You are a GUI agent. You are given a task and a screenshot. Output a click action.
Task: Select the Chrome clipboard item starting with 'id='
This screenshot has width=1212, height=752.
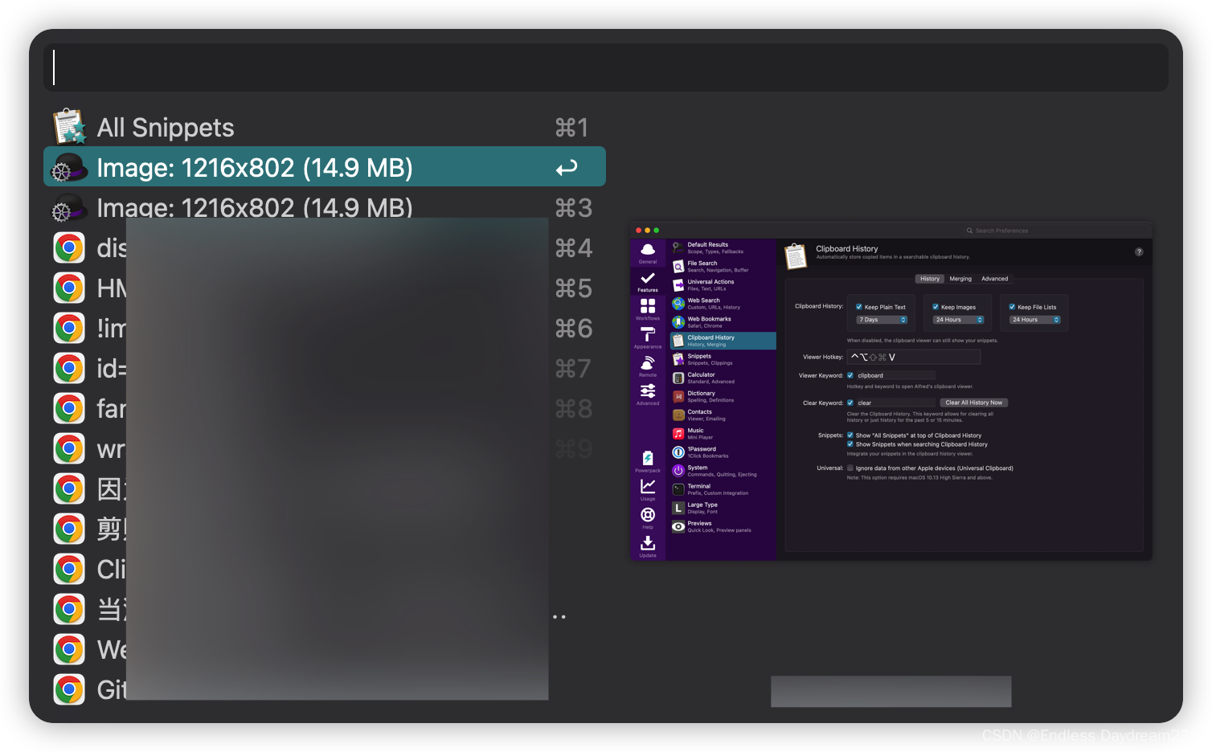click(x=325, y=368)
